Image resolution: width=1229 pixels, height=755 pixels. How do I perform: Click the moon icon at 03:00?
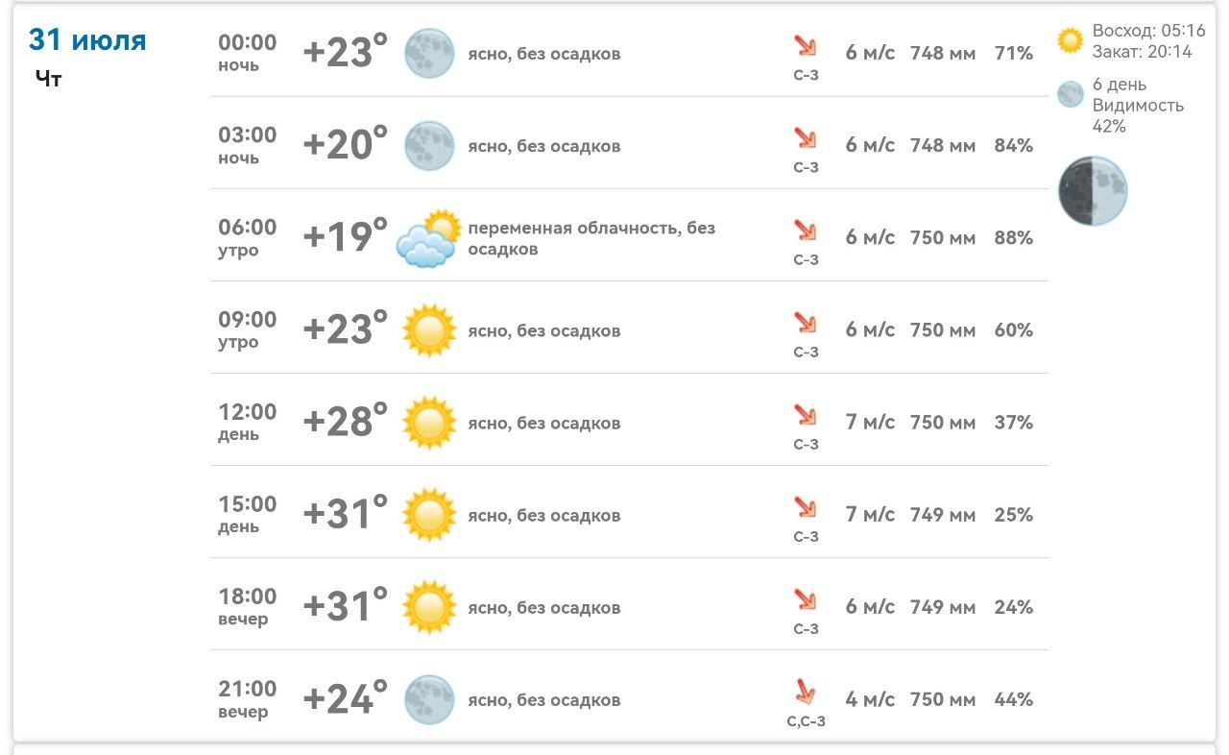429,146
